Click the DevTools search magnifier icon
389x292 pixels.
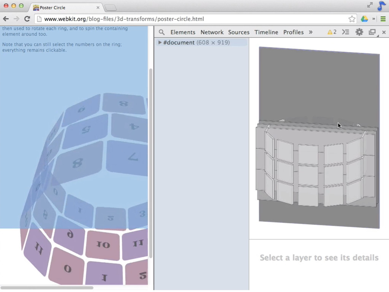(x=162, y=32)
